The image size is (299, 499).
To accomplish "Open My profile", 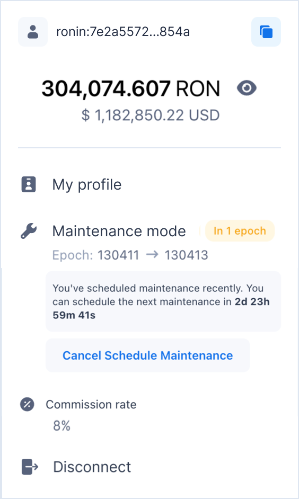I will click(86, 184).
